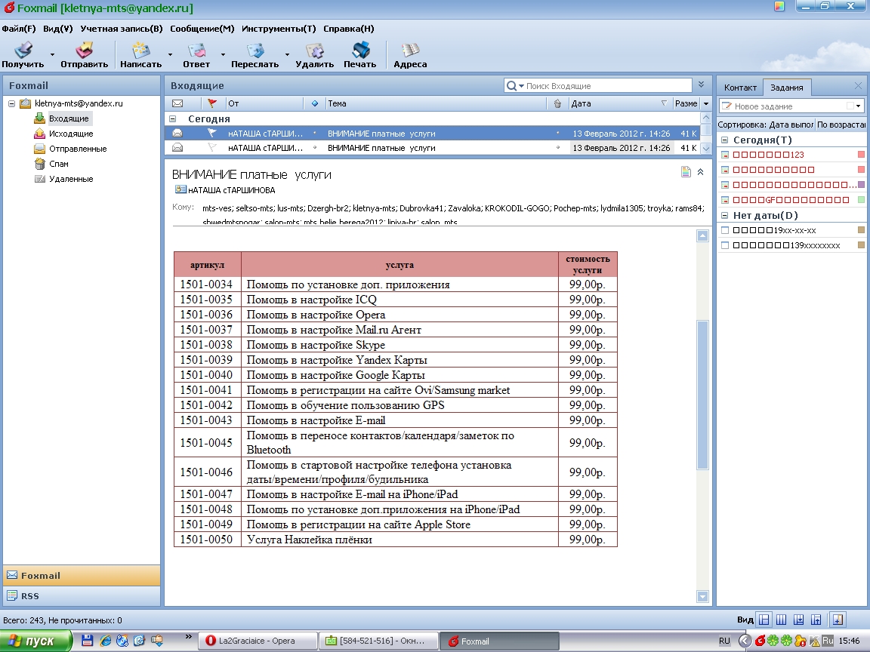
Task: Select the fourth layout view icon in status bar
Action: (x=816, y=620)
